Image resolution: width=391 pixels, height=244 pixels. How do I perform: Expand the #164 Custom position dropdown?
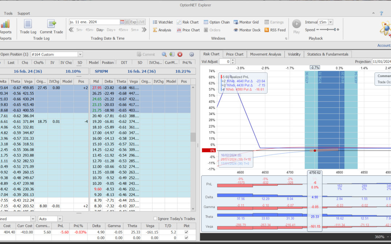click(80, 54)
